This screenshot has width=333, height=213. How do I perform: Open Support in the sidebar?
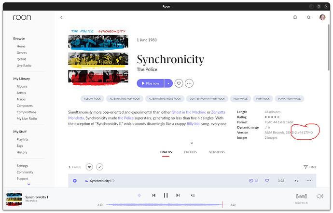[x=22, y=179]
